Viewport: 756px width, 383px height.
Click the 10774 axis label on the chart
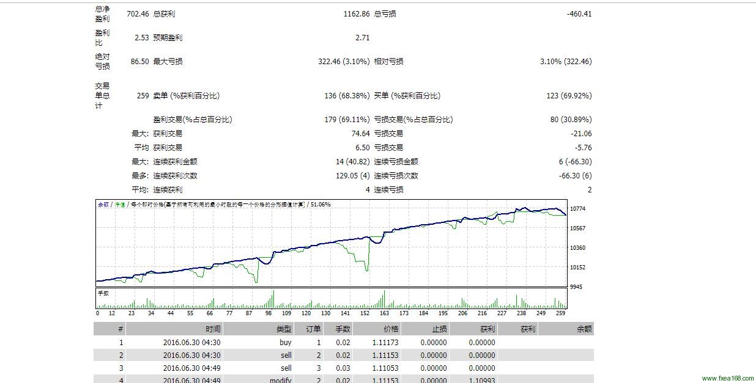coord(577,208)
